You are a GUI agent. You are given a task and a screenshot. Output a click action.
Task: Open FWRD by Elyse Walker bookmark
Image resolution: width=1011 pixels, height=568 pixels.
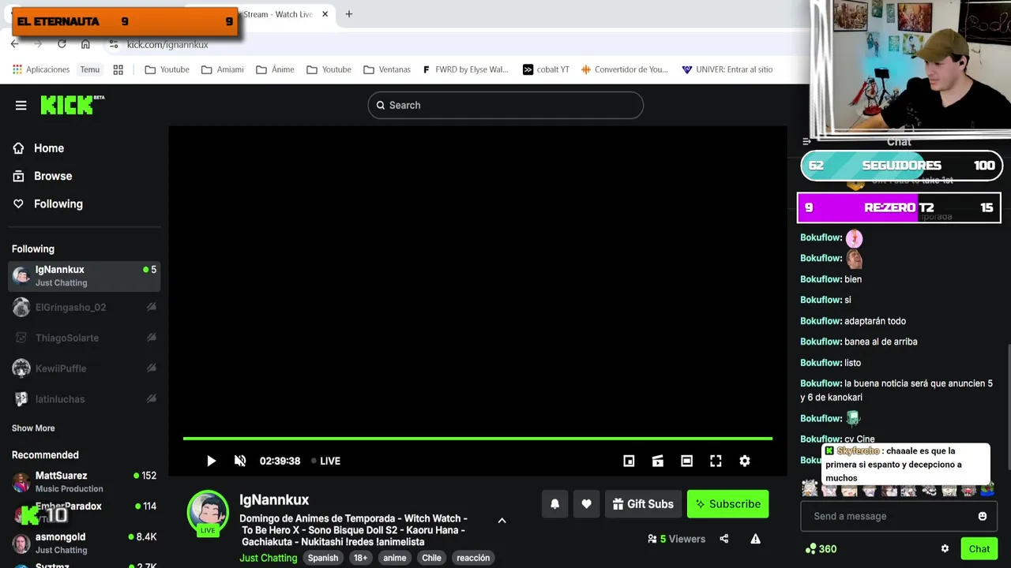click(x=465, y=69)
